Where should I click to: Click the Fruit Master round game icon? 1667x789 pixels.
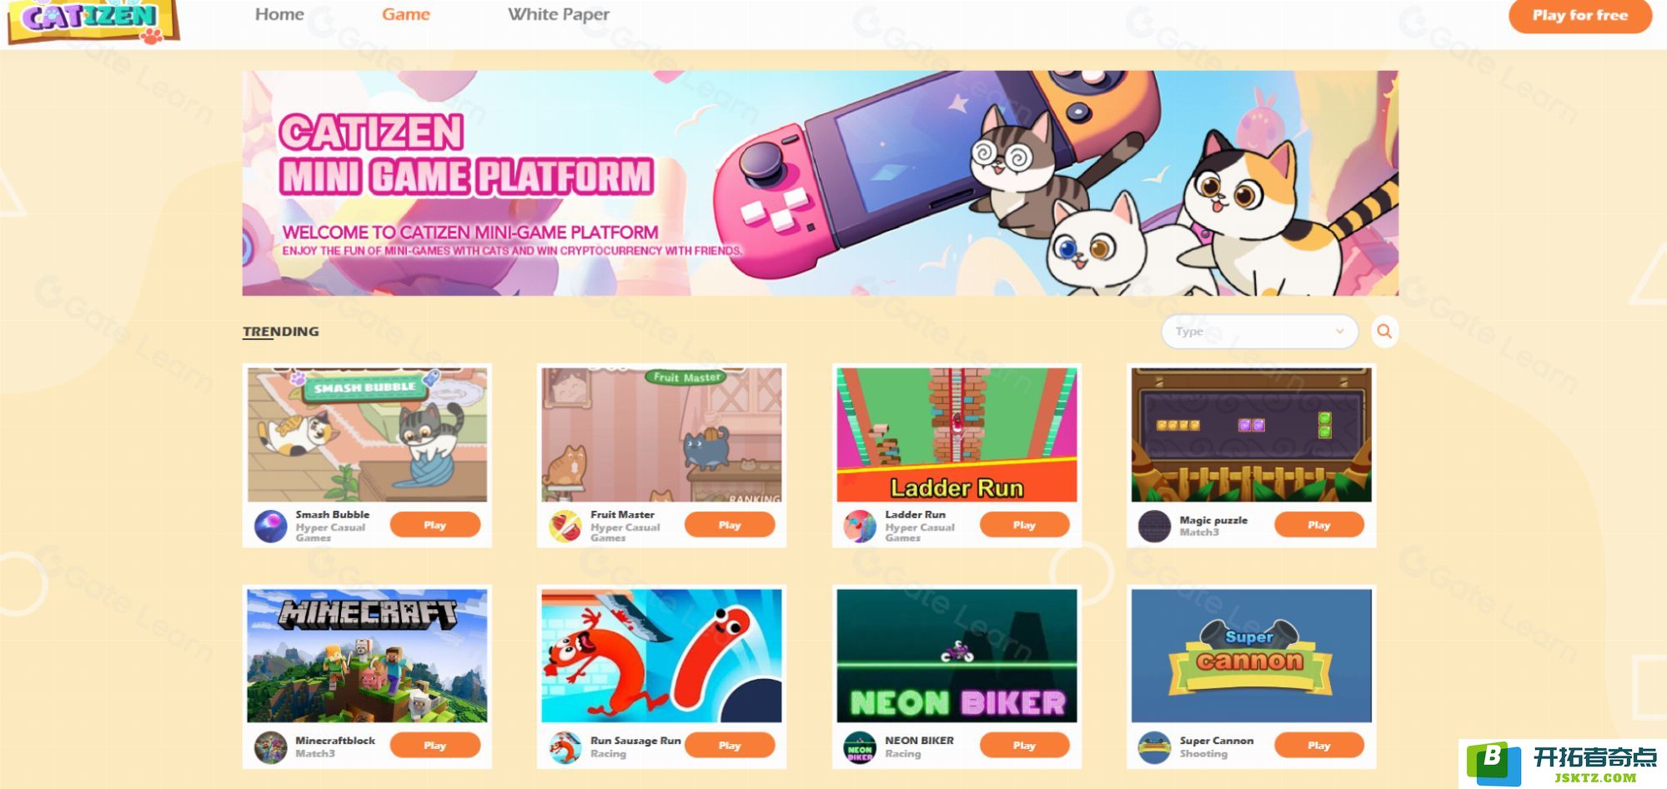[565, 527]
